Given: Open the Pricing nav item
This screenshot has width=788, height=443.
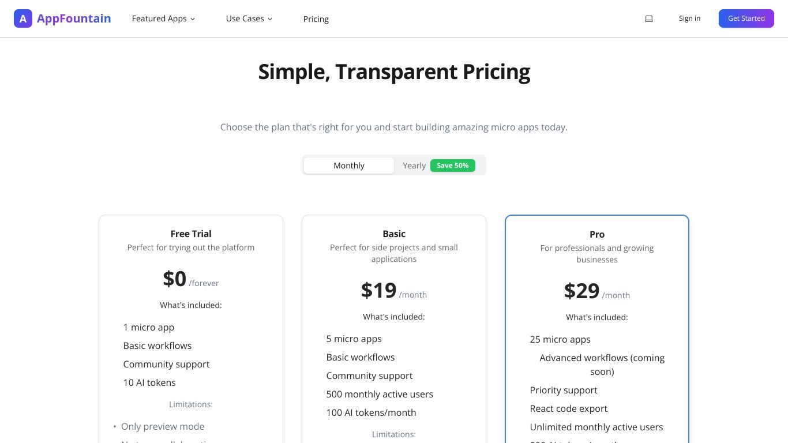Looking at the screenshot, I should coord(316,19).
